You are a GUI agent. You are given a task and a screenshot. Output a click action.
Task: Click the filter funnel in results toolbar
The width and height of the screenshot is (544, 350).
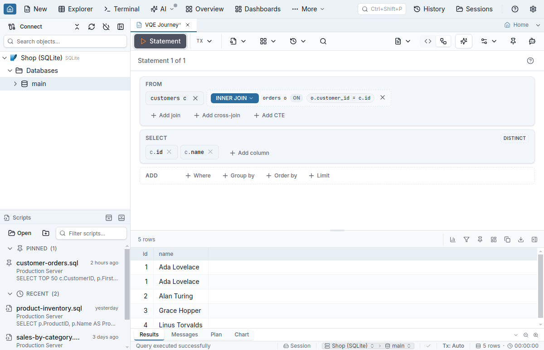click(x=466, y=240)
